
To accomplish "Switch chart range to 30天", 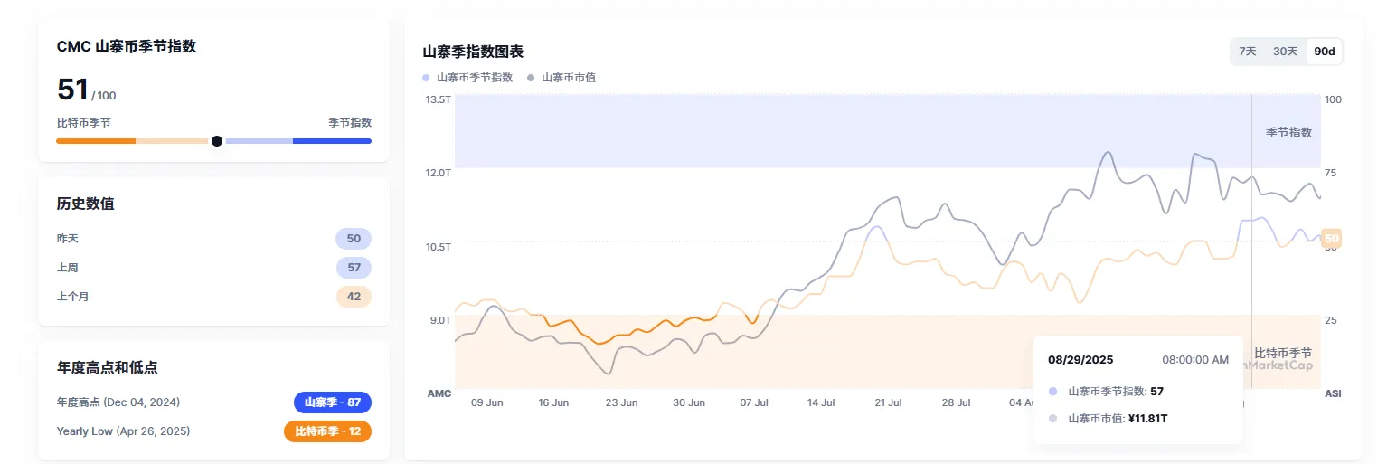I will click(x=1285, y=52).
